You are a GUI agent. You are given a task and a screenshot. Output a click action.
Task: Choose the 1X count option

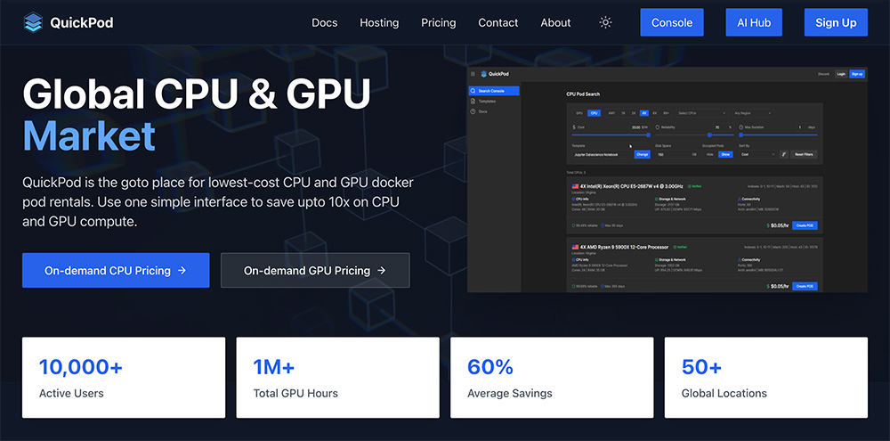(623, 113)
